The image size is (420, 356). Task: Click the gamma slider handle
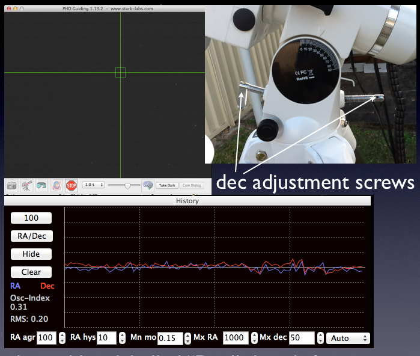(127, 186)
